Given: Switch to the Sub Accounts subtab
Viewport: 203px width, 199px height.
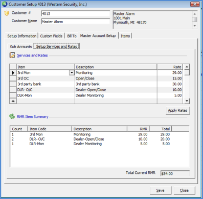Looking at the screenshot, I should (x=21, y=47).
